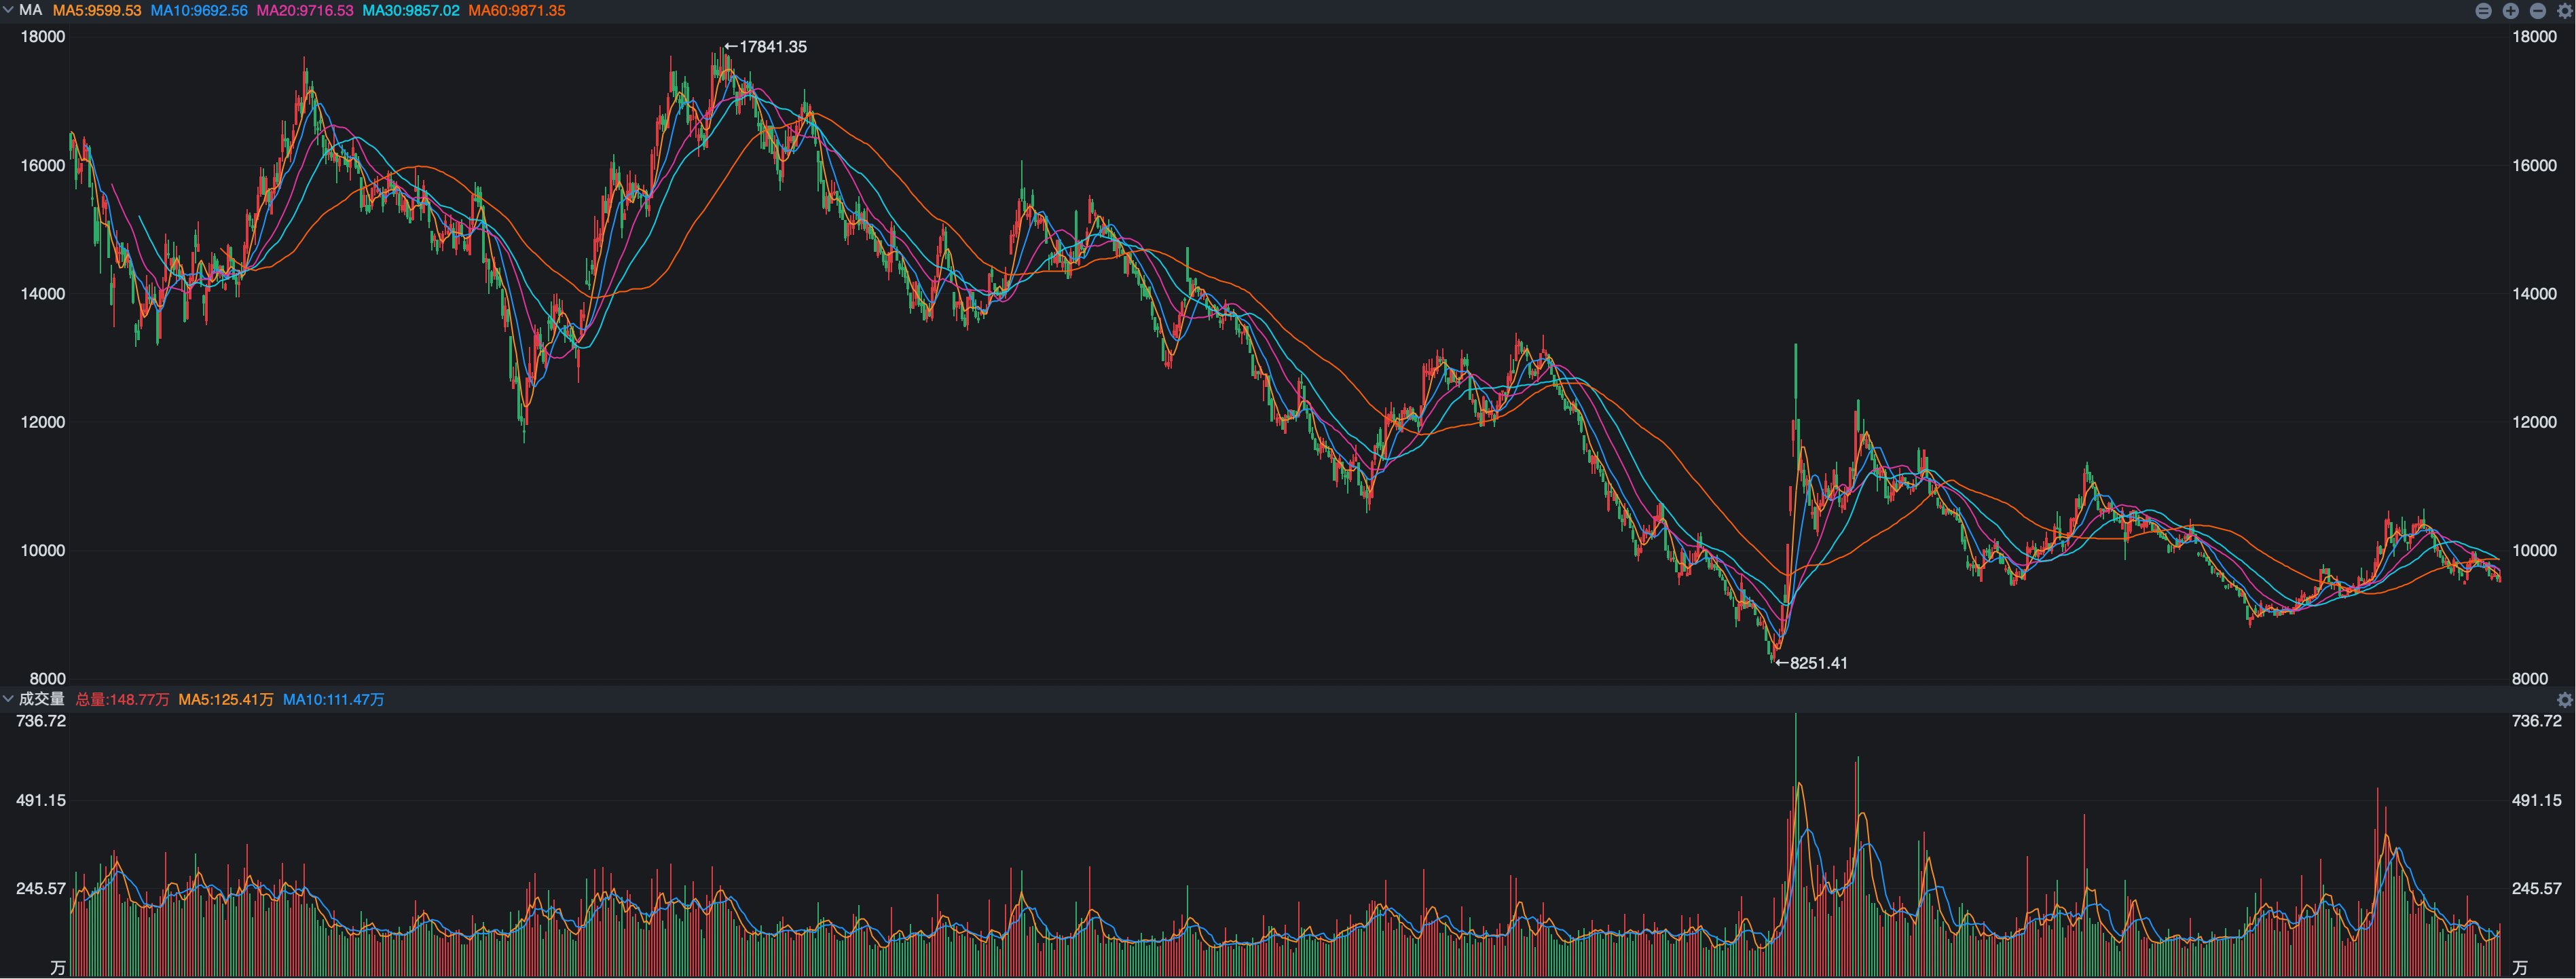The height and width of the screenshot is (979, 2576).
Task: Click volume MA10:111.47万 legend label
Action: point(333,700)
